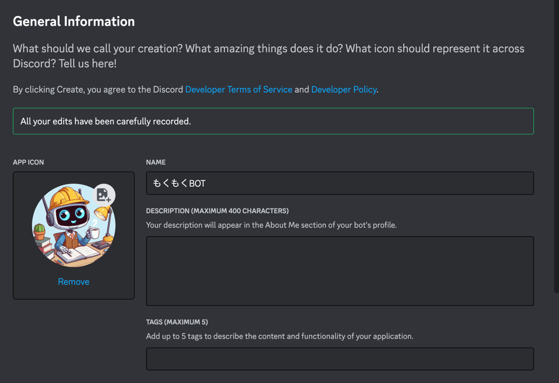Image resolution: width=559 pixels, height=383 pixels.
Task: Click the TAGS (MAXIMUM 5) label
Action: [177, 322]
